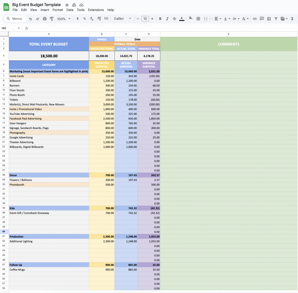Open the 123 number format menu

[x=106, y=19]
